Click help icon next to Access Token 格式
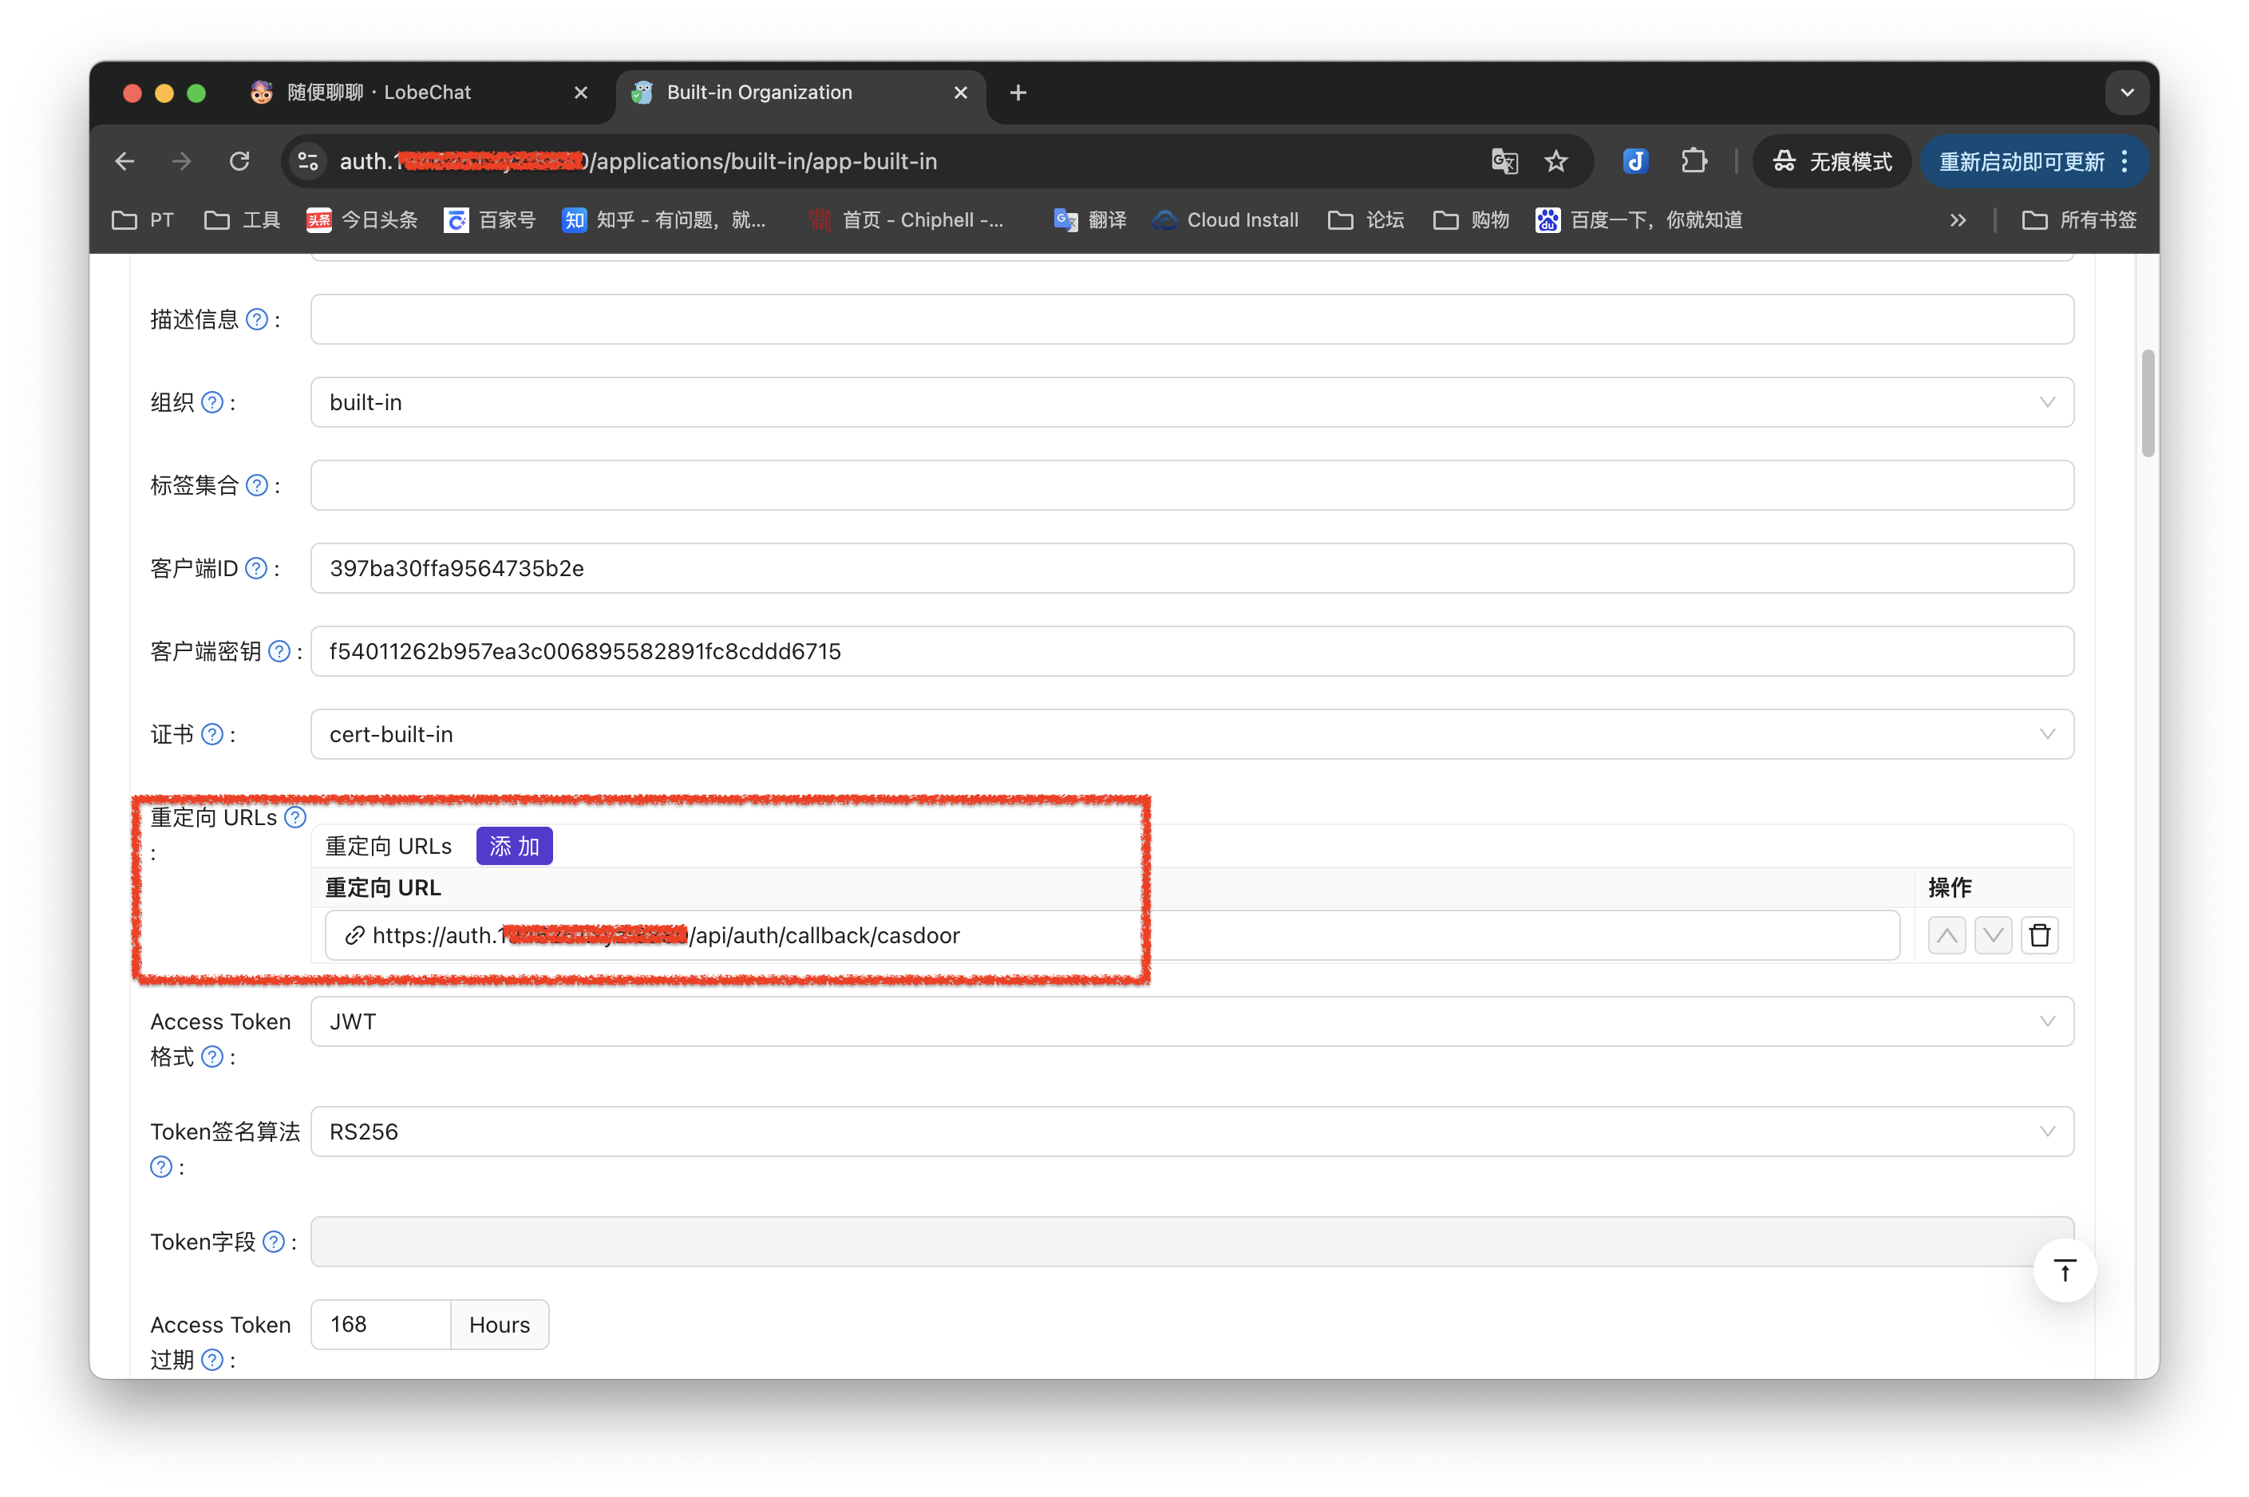 [x=212, y=1058]
